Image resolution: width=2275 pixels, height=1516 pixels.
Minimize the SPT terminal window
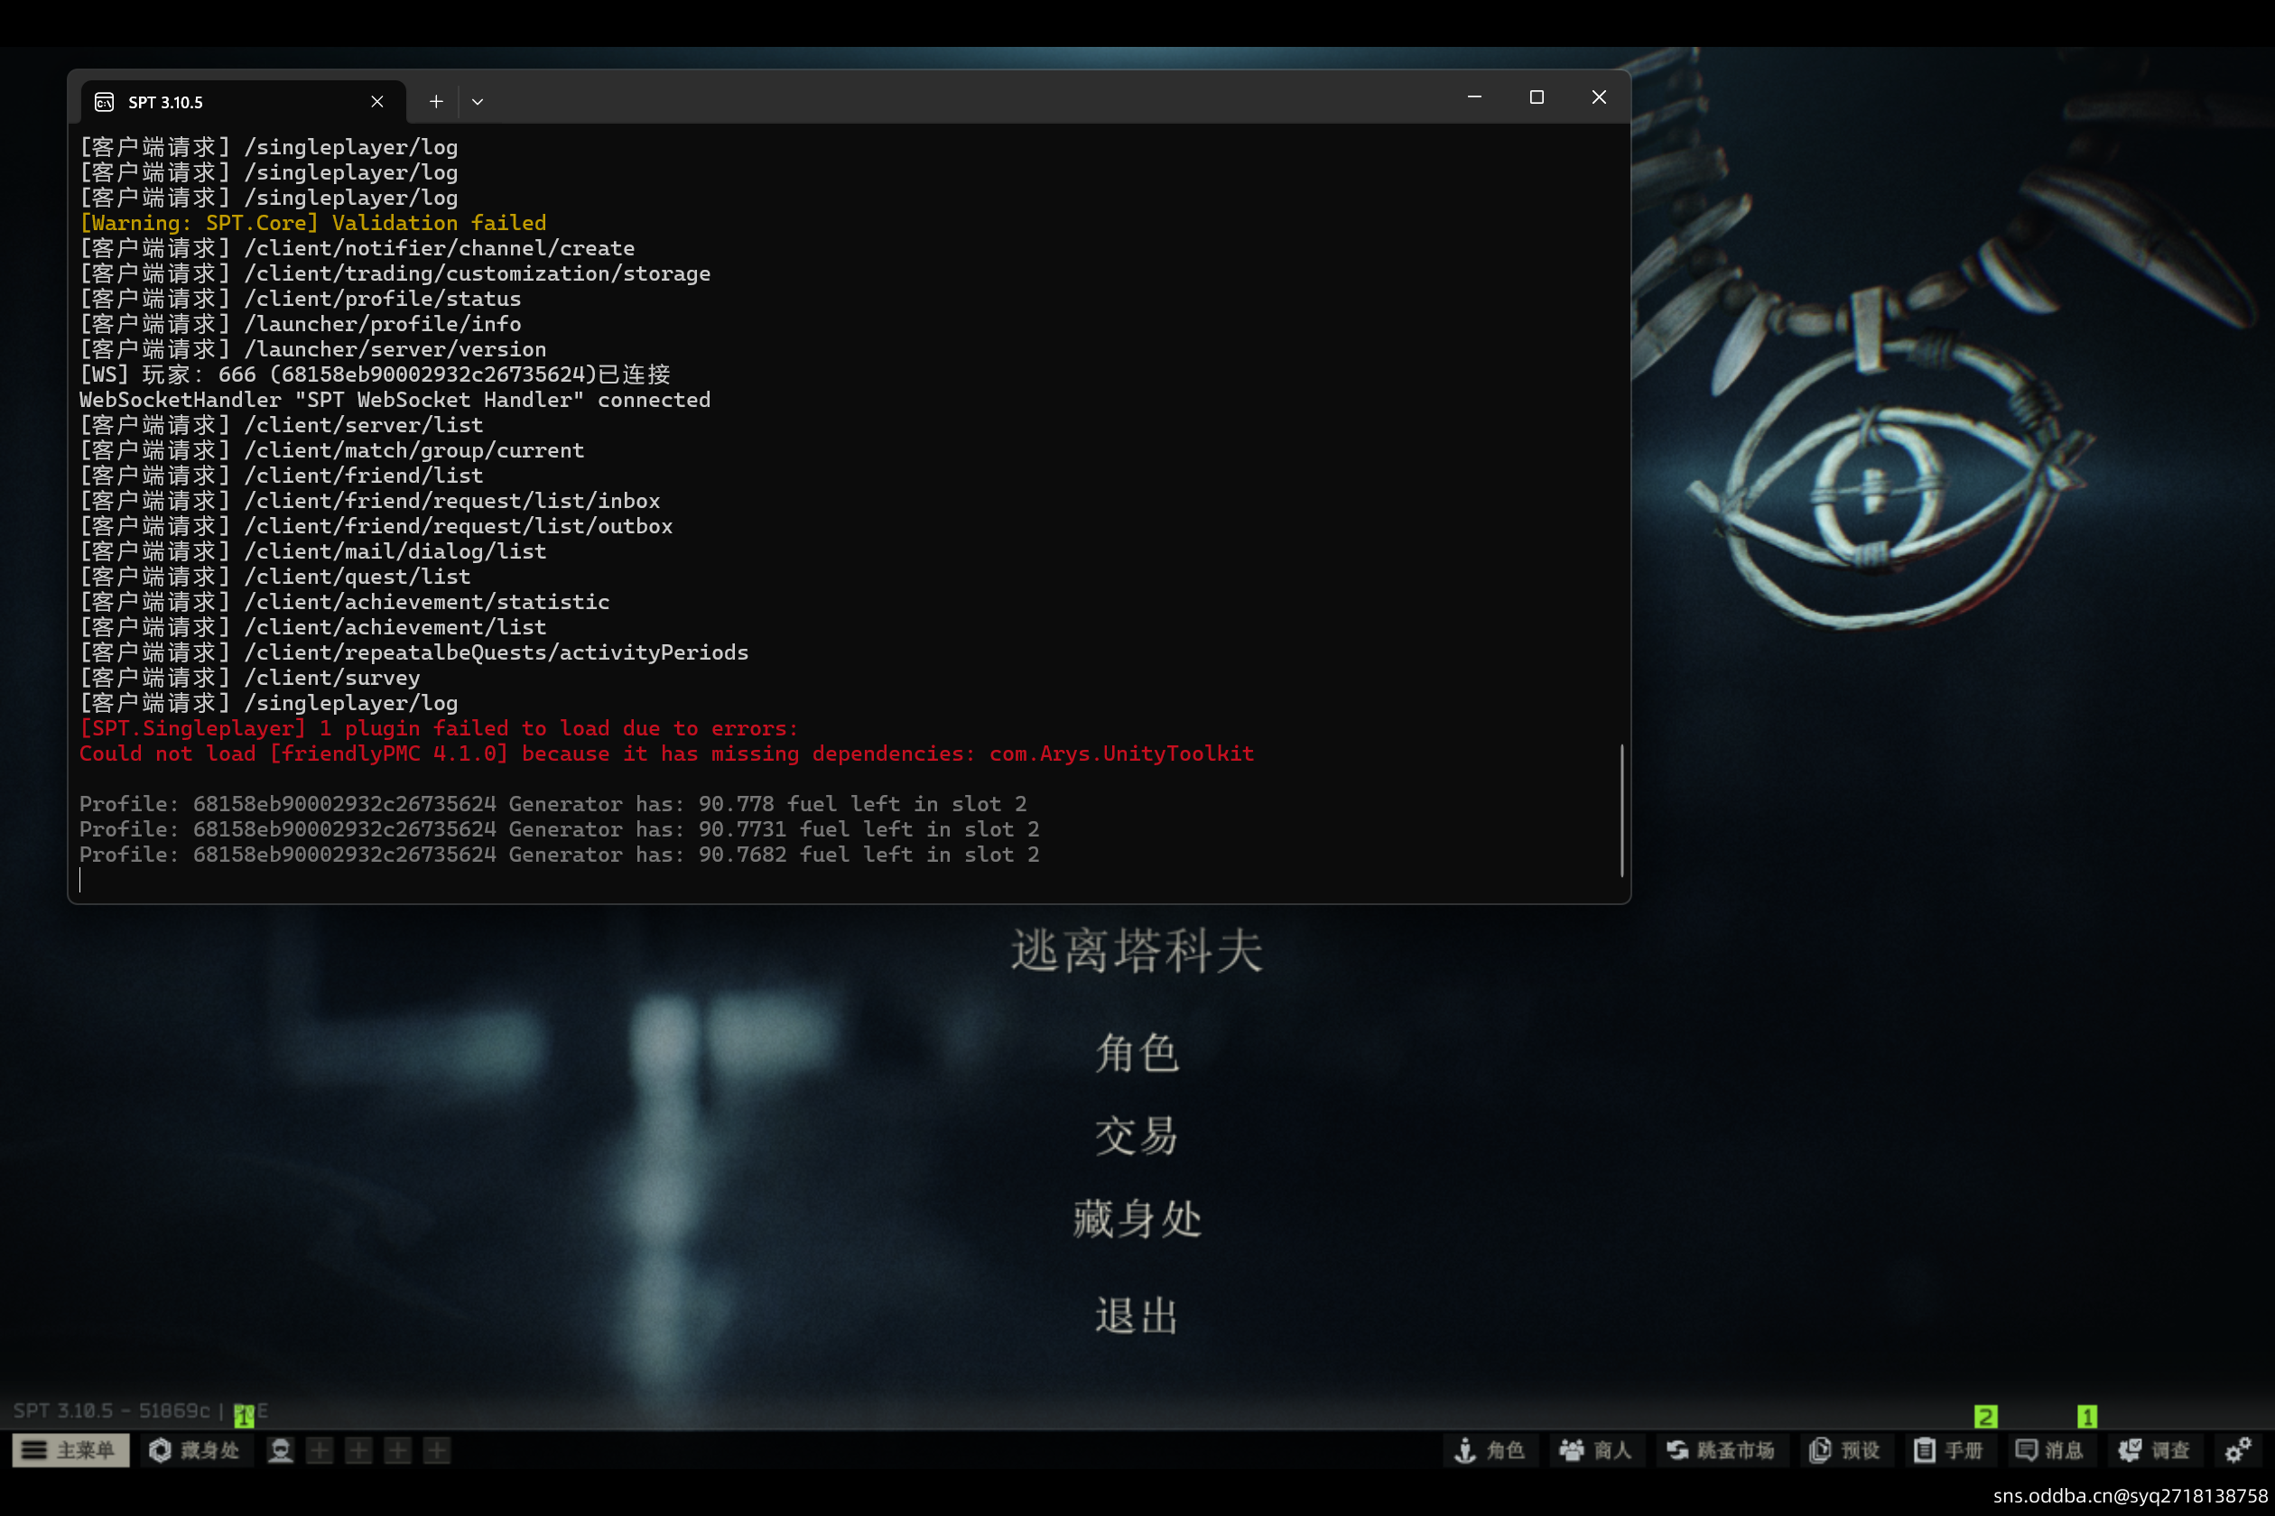tap(1474, 97)
